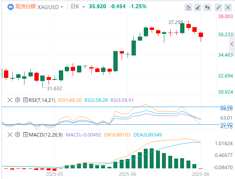Viewport: 235px width, 179px height.
Task: Click the RSI1:49.56 value label
Action: click(70, 100)
